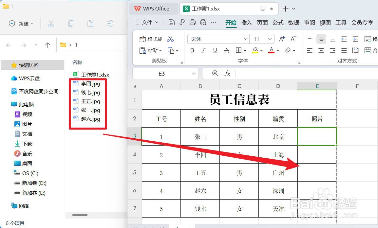Screen dimensions: 378x228
Task: Open 下载 (Downloads) in Explorer sidebar
Action: (x=23, y=144)
